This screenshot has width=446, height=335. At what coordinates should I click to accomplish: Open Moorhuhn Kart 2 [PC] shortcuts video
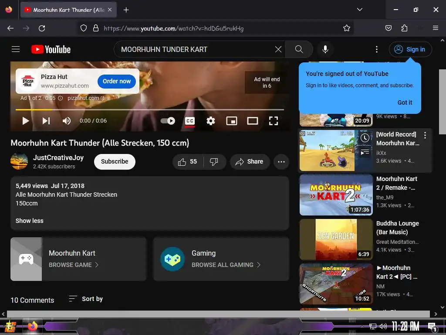[336, 284]
